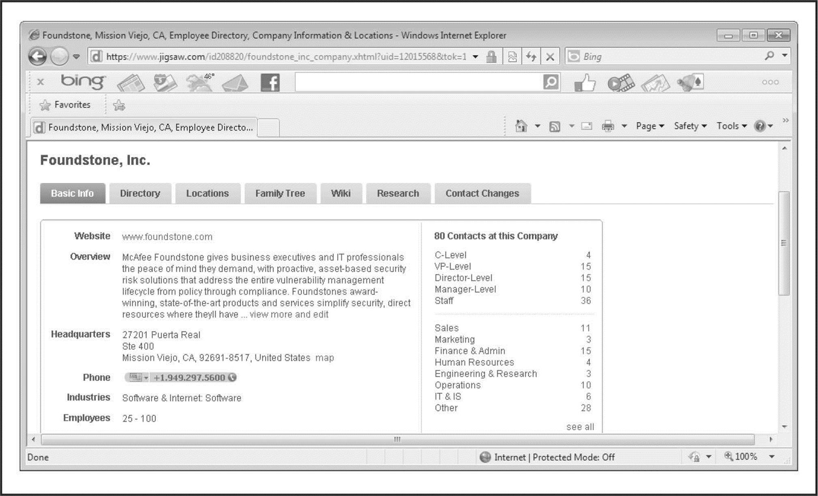The image size is (818, 496).
Task: Open the zoom level 100% dropdown arrow
Action: click(x=772, y=457)
